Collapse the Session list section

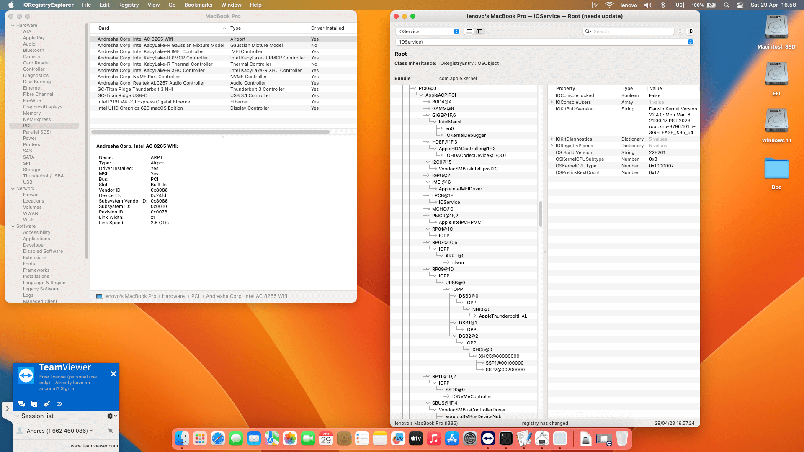tap(17, 416)
